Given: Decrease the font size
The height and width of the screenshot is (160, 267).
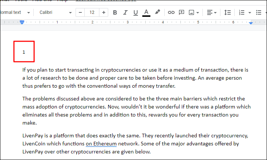Looking at the screenshot, I should pyautogui.click(x=80, y=12).
